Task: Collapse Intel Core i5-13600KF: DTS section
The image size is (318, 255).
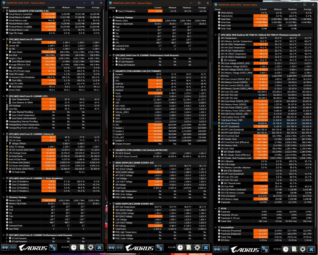Action: click(x=4, y=96)
